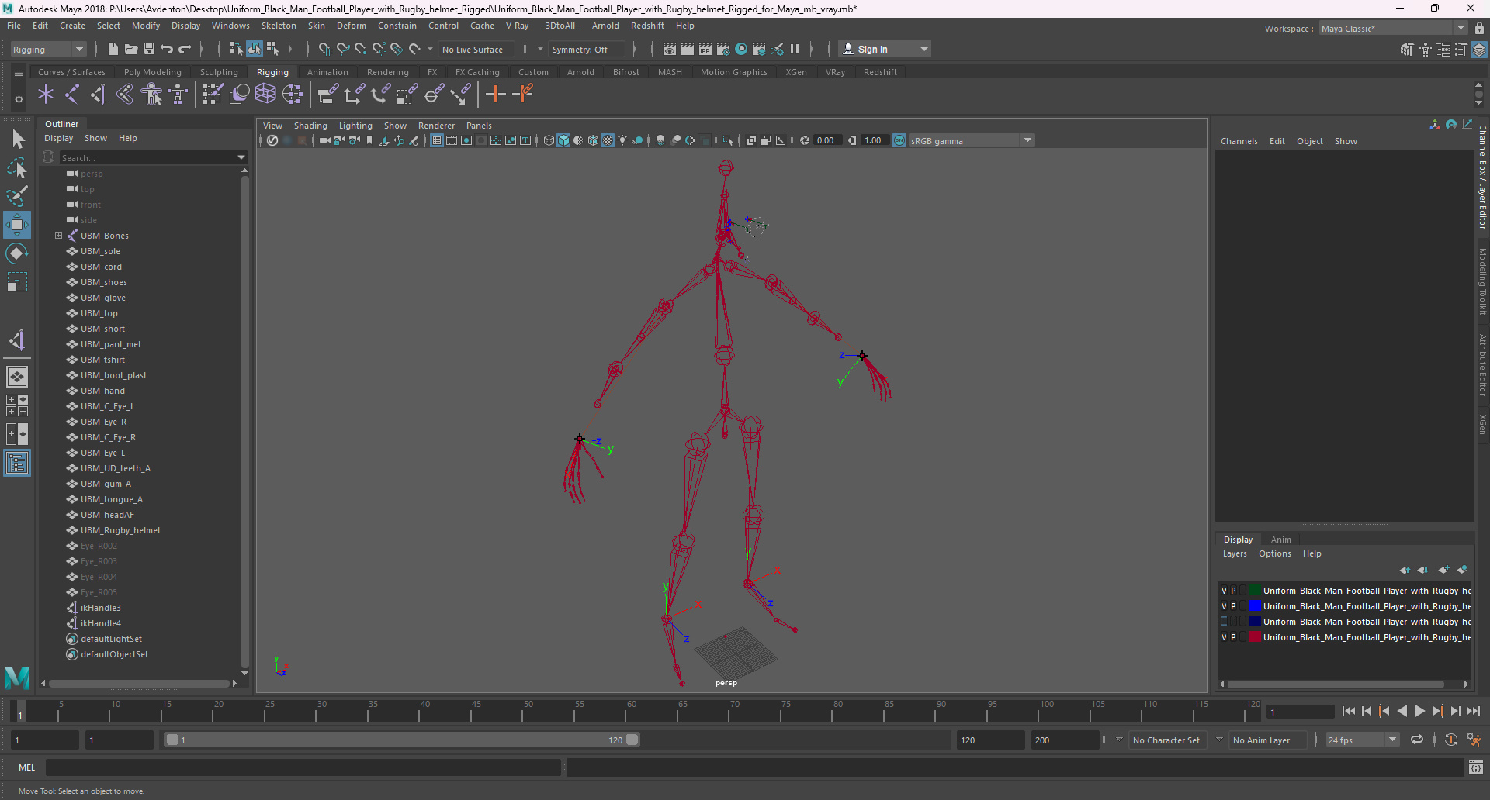1490x800 pixels.
Task: Open the 24 fps frame rate dropdown
Action: [1363, 740]
